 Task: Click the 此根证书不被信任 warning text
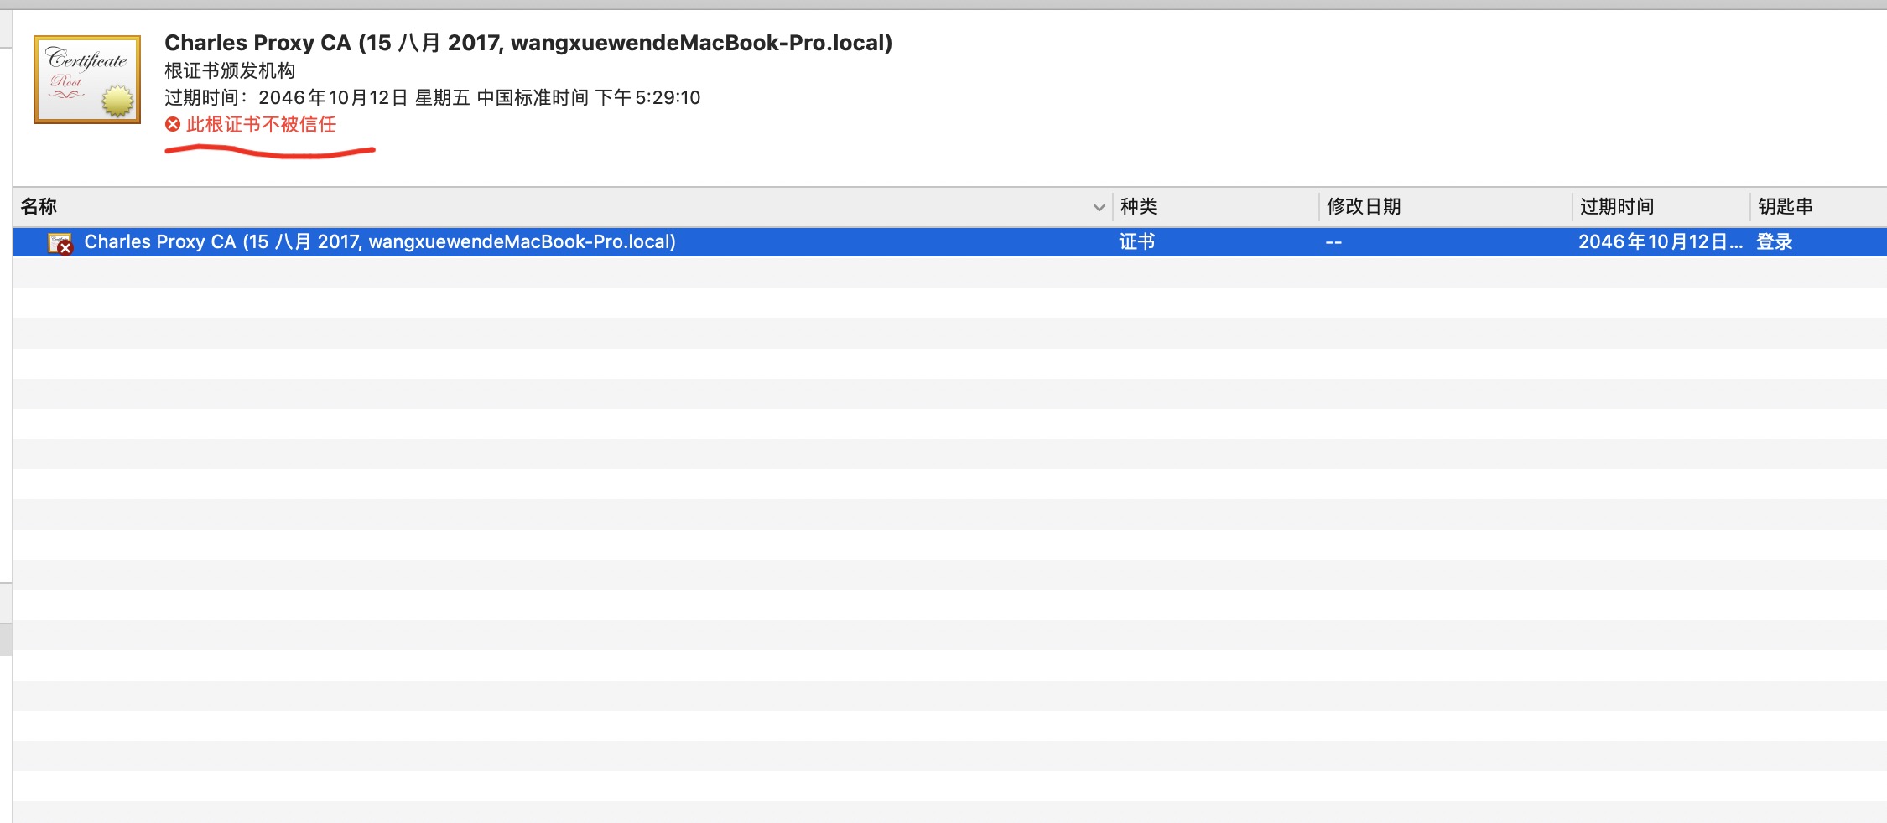click(x=261, y=124)
